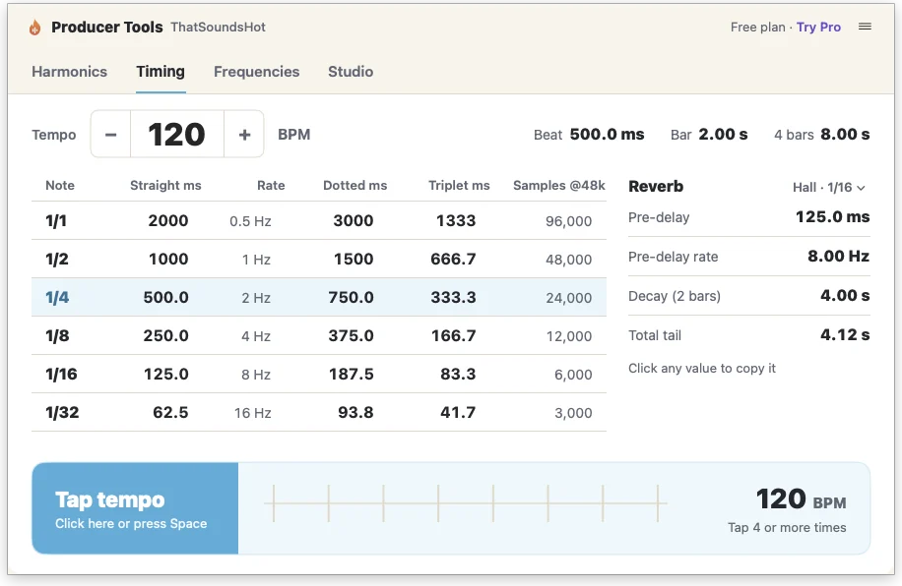Select the 1/2 note row label
Image resolution: width=902 pixels, height=586 pixels.
(x=57, y=260)
